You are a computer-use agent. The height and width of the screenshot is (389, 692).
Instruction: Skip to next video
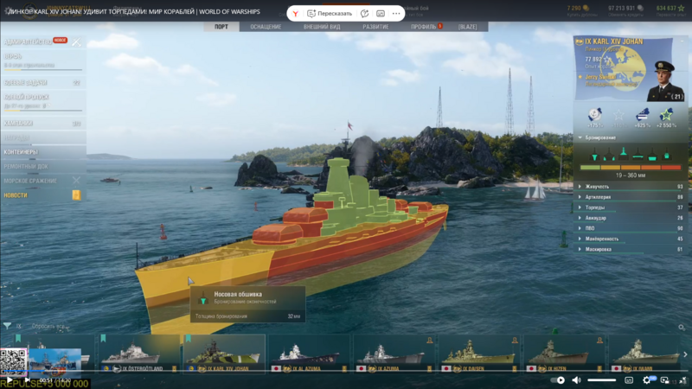pos(28,379)
